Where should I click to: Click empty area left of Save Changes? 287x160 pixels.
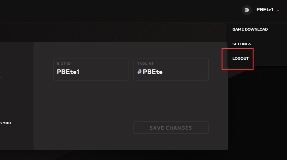[x=91, y=127]
